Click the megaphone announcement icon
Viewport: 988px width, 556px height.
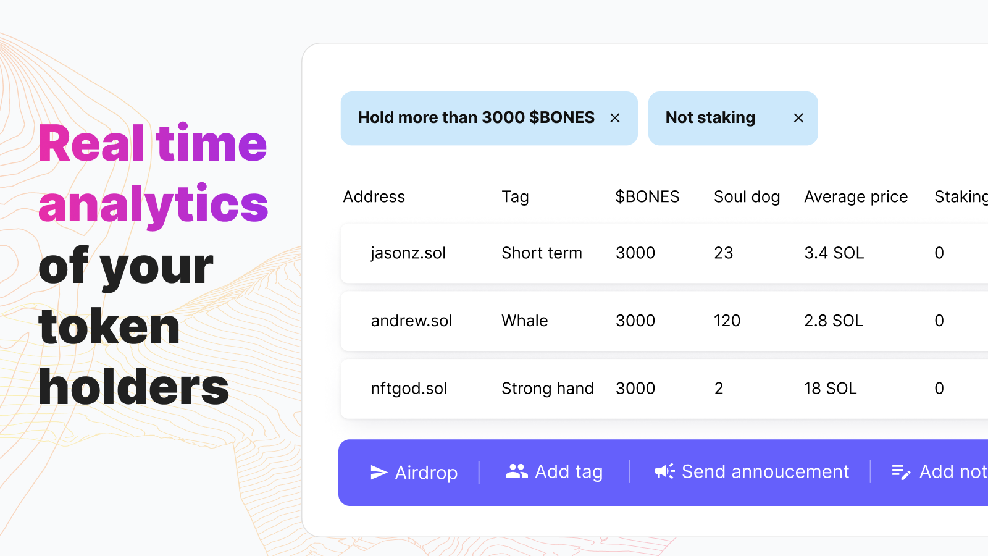point(665,471)
